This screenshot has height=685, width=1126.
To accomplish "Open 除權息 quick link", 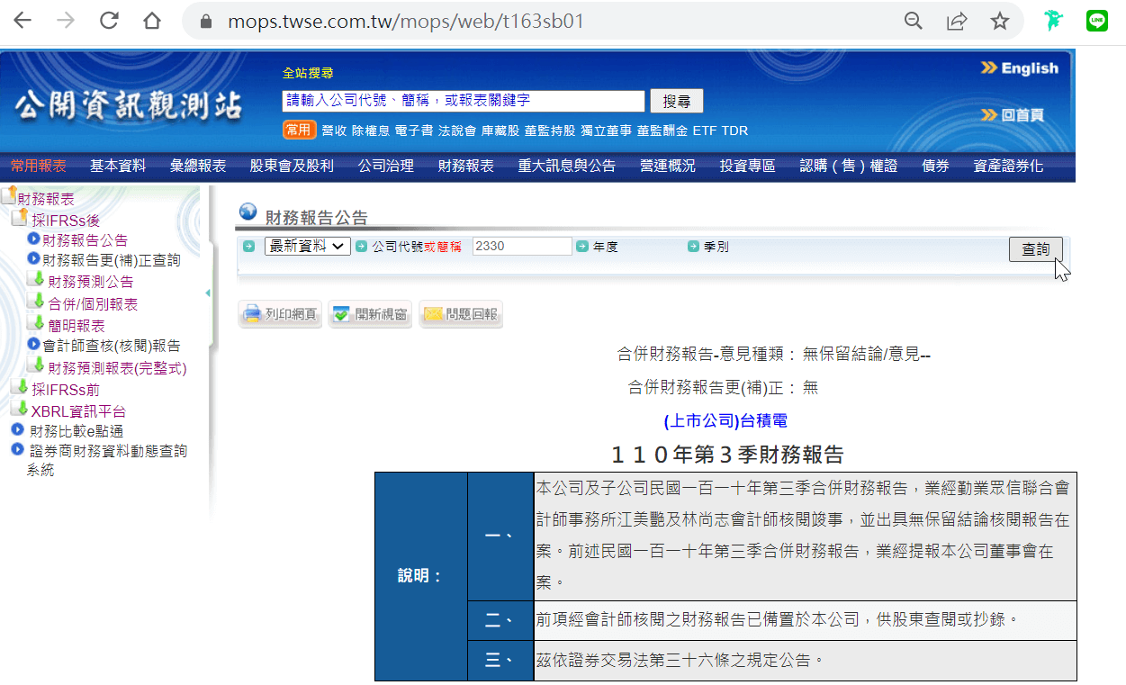I will tap(371, 131).
